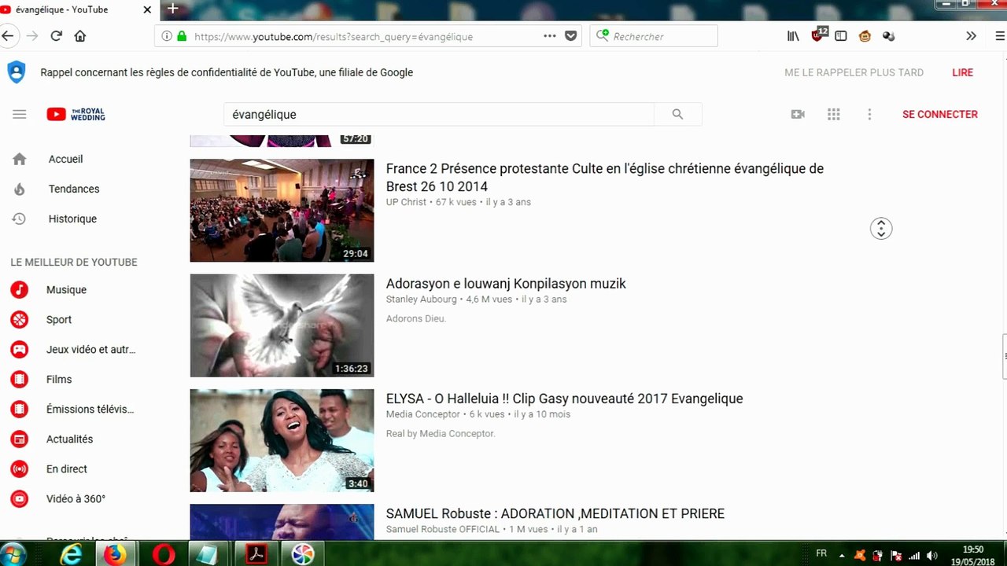Toggle the Firefox sidebar view
The image size is (1007, 566).
[841, 36]
